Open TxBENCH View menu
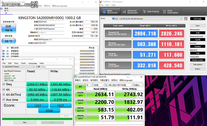The width and height of the screenshot is (207, 126). (x=107, y=5)
